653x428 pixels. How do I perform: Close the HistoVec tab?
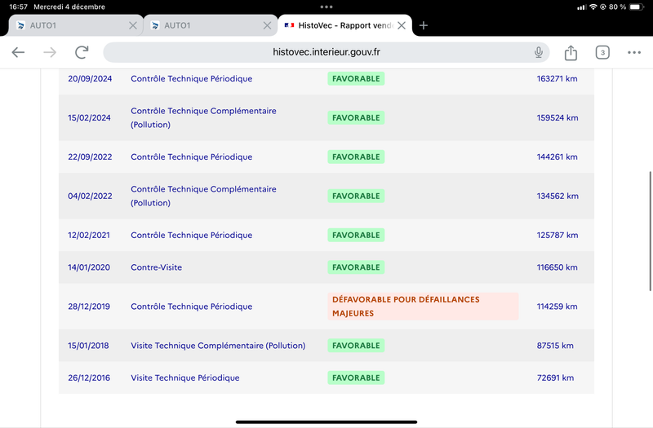tap(402, 25)
